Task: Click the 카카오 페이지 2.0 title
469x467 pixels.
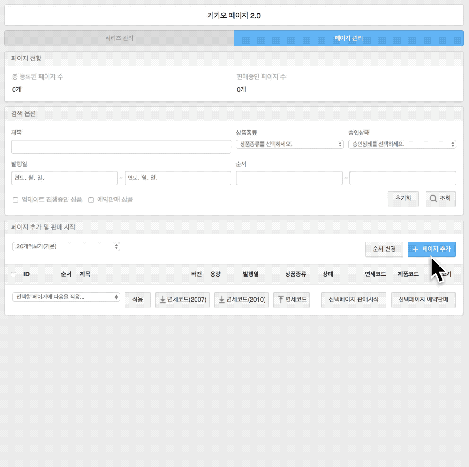Action: pyautogui.click(x=234, y=15)
